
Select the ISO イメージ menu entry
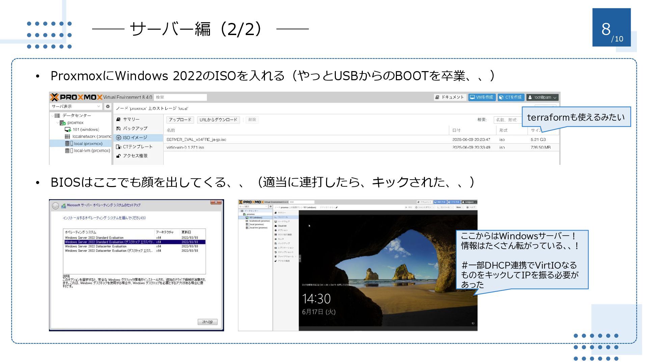(x=135, y=138)
